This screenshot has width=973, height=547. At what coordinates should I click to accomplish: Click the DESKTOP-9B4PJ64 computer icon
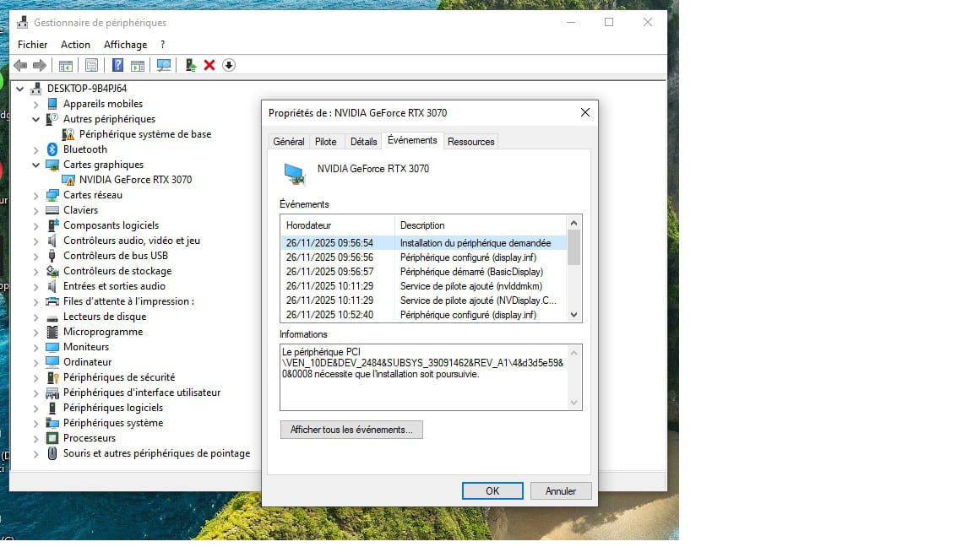pos(36,89)
